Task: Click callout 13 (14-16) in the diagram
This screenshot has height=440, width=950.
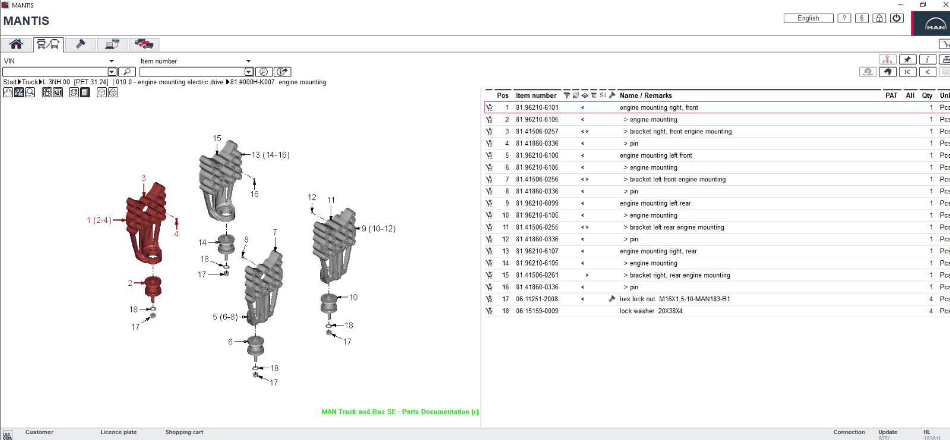Action: 270,155
